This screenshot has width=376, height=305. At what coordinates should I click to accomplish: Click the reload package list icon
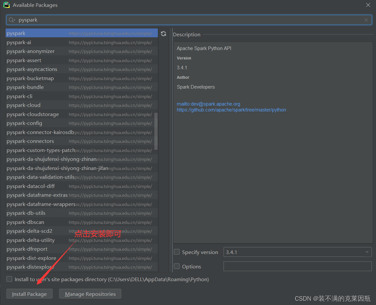click(x=163, y=34)
